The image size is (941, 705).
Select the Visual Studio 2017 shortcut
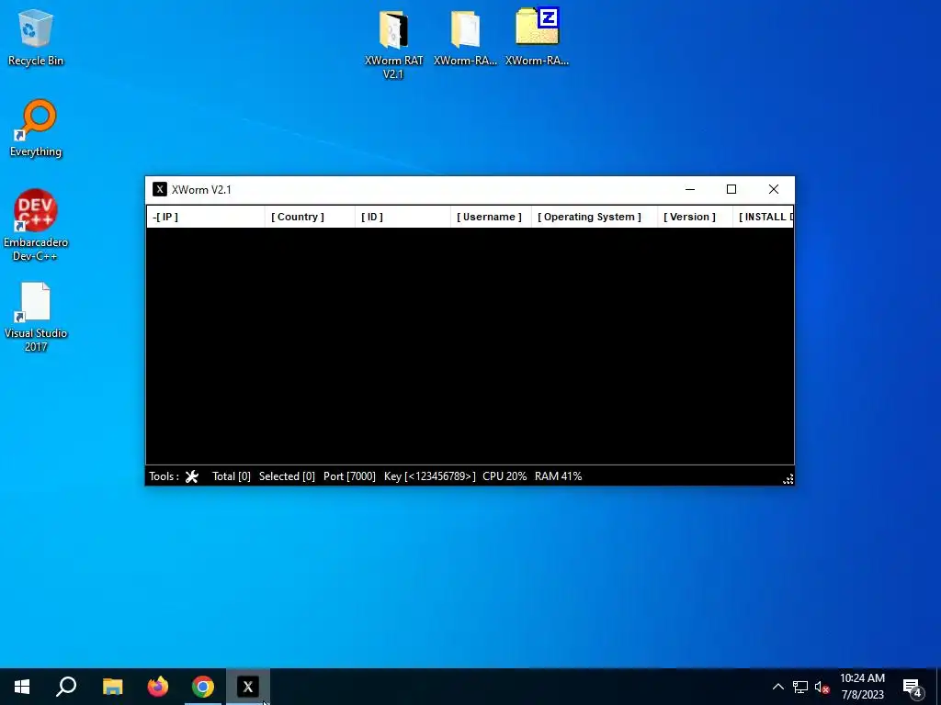click(x=36, y=317)
